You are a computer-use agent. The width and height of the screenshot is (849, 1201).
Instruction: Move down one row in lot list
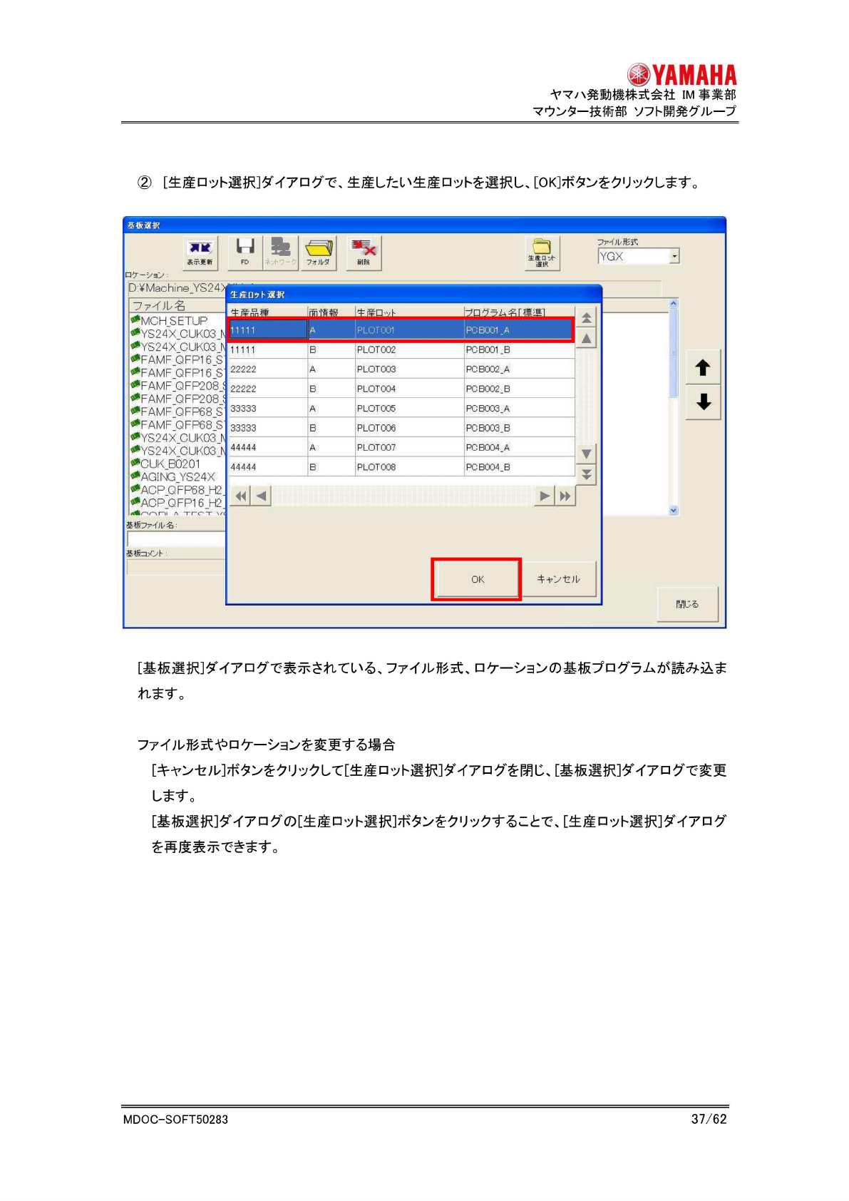[586, 454]
